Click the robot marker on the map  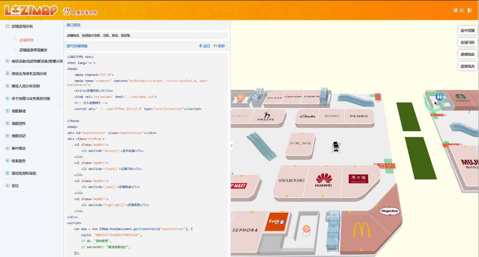coord(336,147)
